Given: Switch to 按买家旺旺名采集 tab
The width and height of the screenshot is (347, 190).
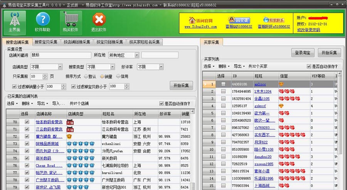Looking at the screenshot, I should (x=145, y=42).
